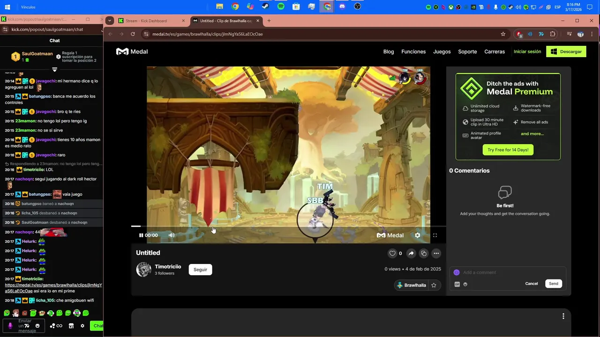Open the Carreras menu item
Image resolution: width=600 pixels, height=337 pixels.
point(495,51)
